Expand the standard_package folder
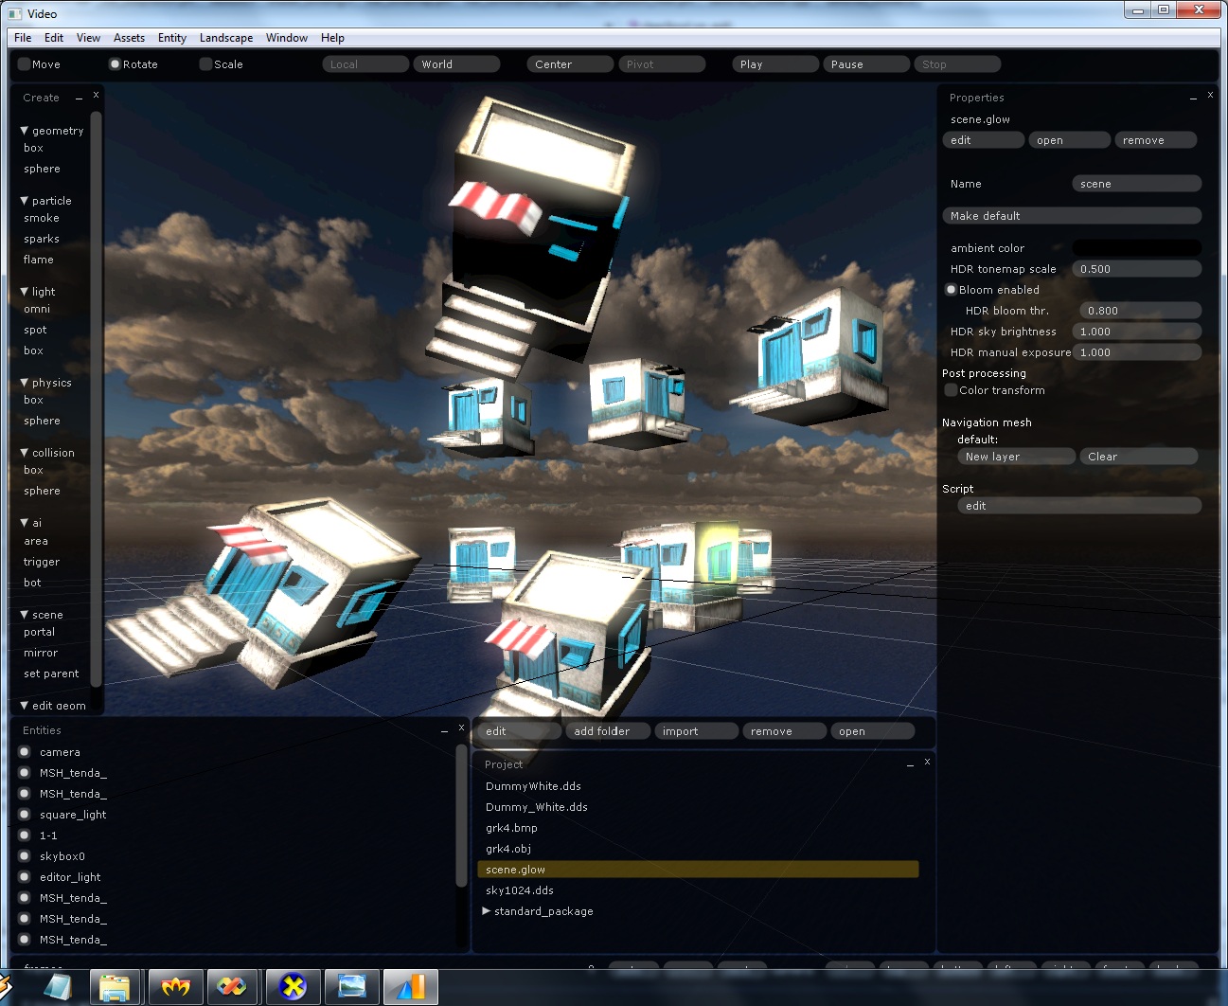Viewport: 1228px width, 1006px height. point(487,911)
